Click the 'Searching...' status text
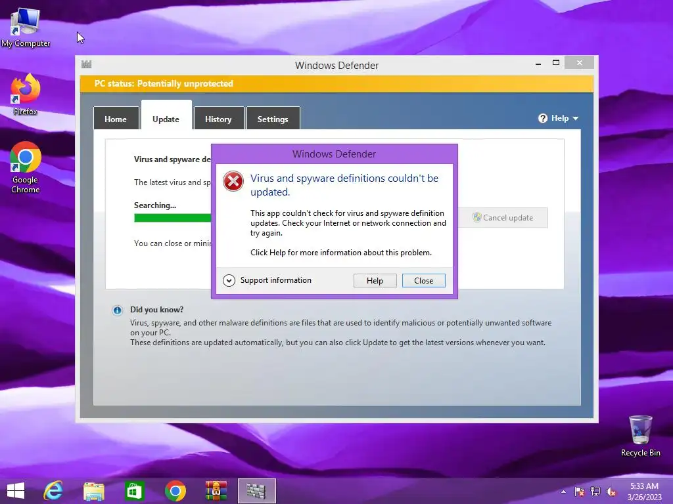Screen dimensions: 673x504 click(155, 205)
